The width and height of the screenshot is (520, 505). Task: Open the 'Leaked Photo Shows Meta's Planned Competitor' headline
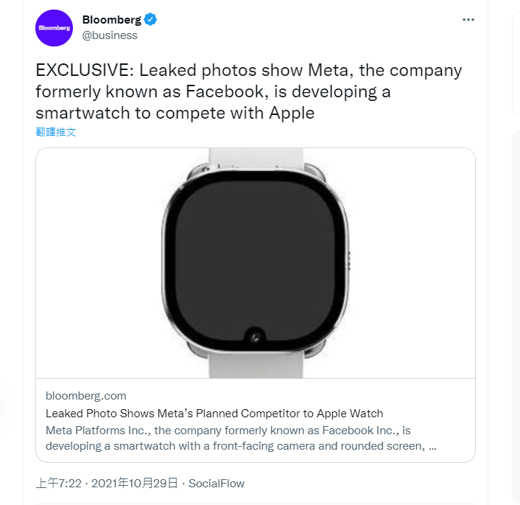214,413
